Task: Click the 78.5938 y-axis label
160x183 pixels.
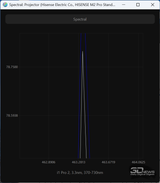Action: [x=12, y=115]
